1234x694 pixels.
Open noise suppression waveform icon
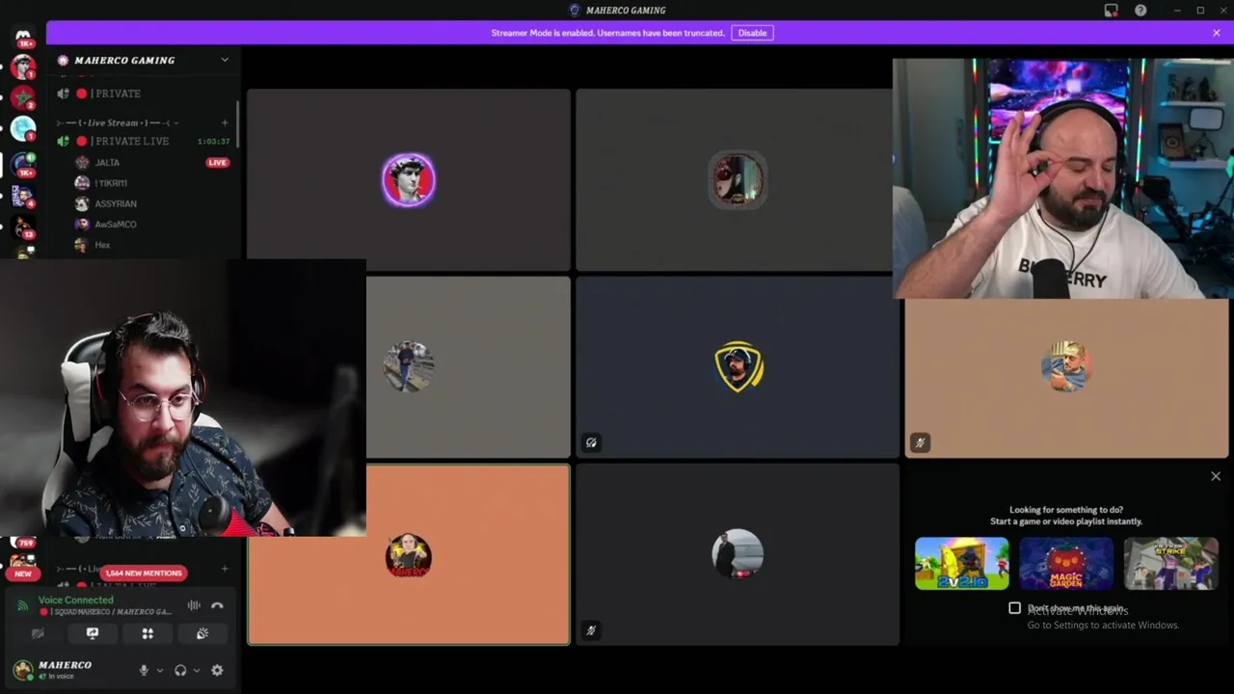(x=194, y=605)
